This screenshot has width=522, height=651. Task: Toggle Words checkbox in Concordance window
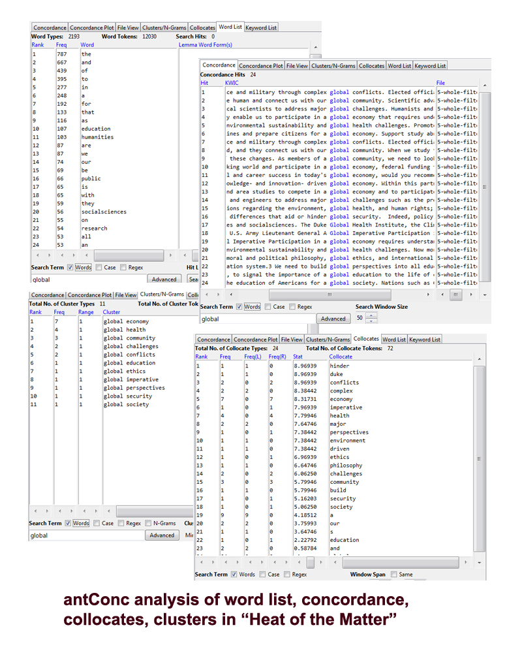239,306
